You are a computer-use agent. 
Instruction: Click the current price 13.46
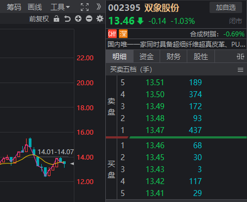(122, 21)
